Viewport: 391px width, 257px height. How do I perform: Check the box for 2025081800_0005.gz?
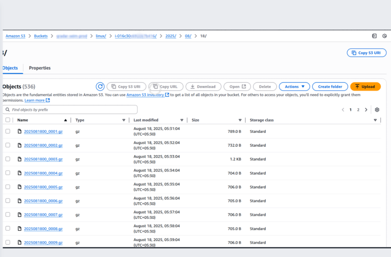[8, 187]
